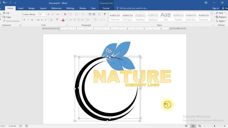Open the font name dropdown

(38, 14)
